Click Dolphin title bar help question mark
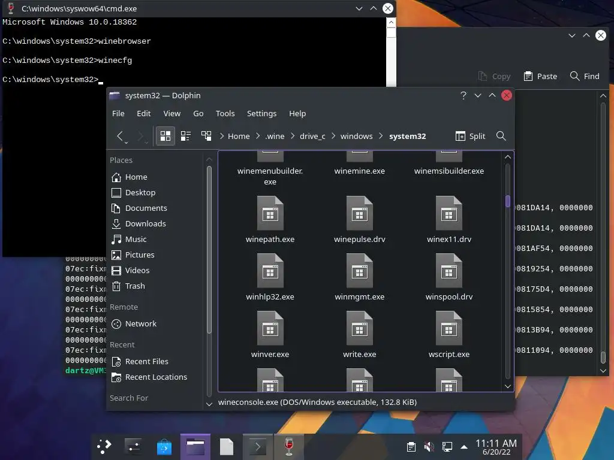Viewport: 614px width, 460px height. 463,95
